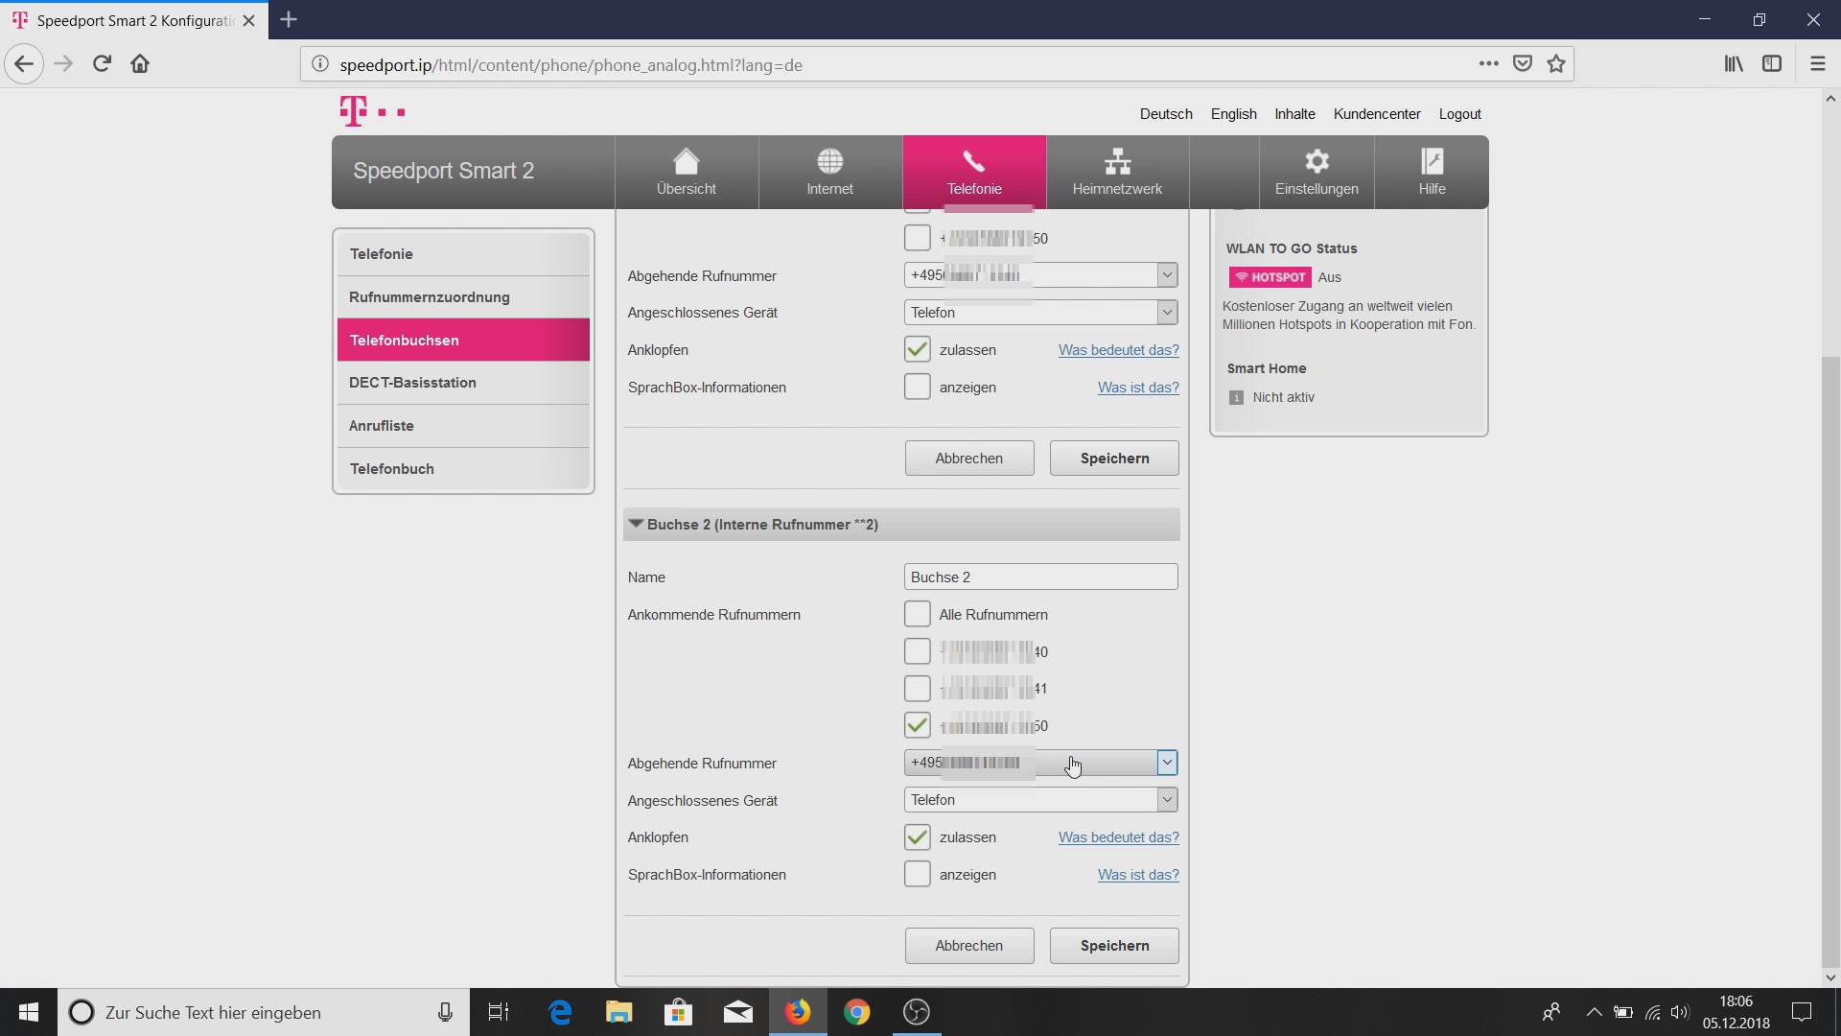
Task: Select Telefonbuchsen in sidebar
Action: 463,340
